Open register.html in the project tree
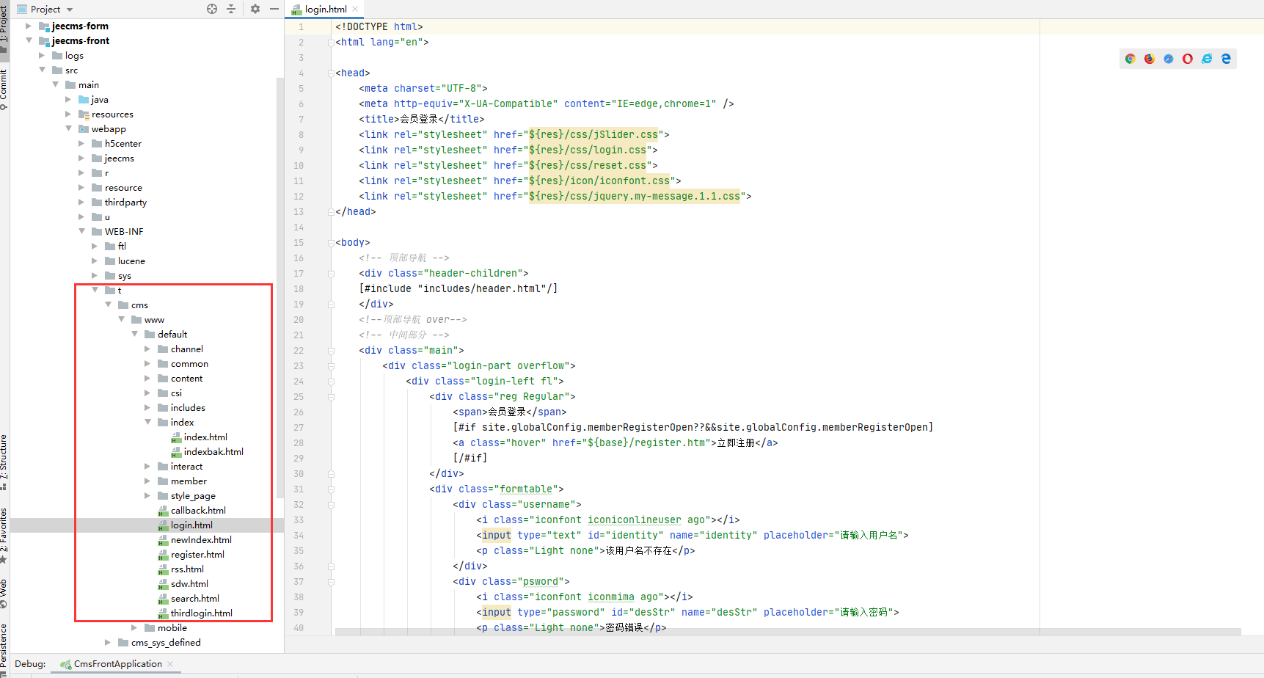 (x=197, y=555)
